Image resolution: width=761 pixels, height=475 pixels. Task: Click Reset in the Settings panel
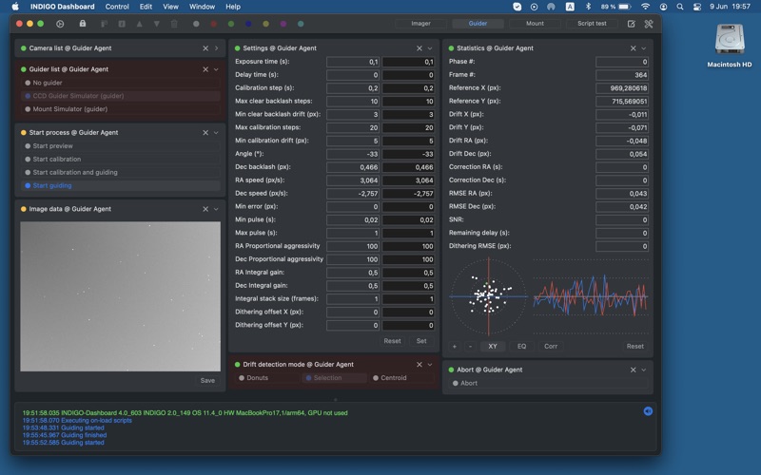click(392, 341)
